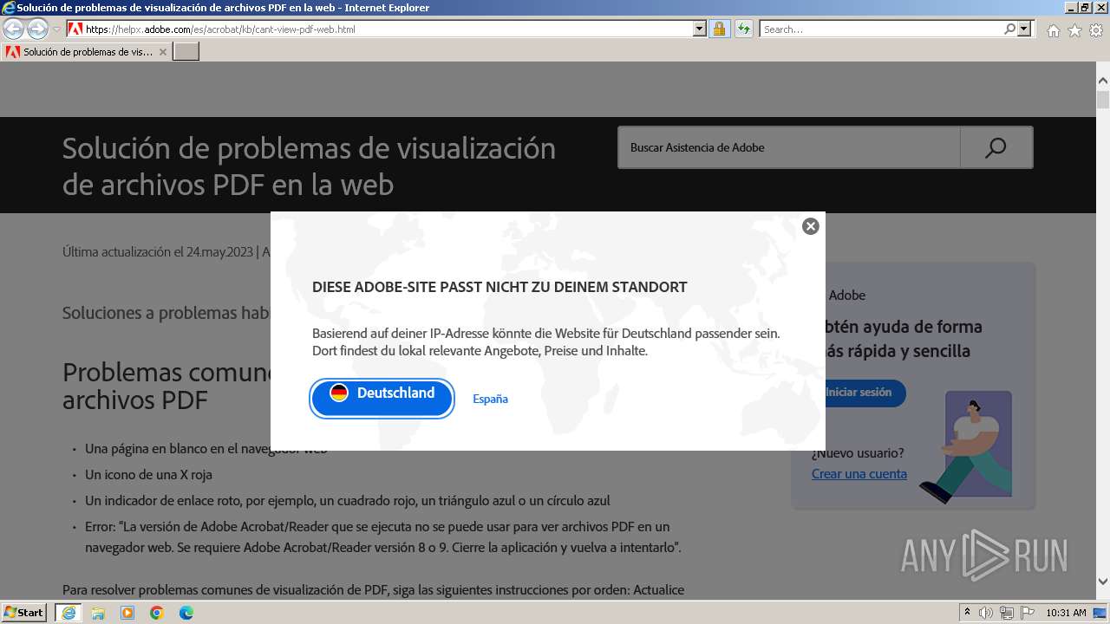Click the German flag icon
Viewport: 1110px width, 624px height.
point(339,393)
